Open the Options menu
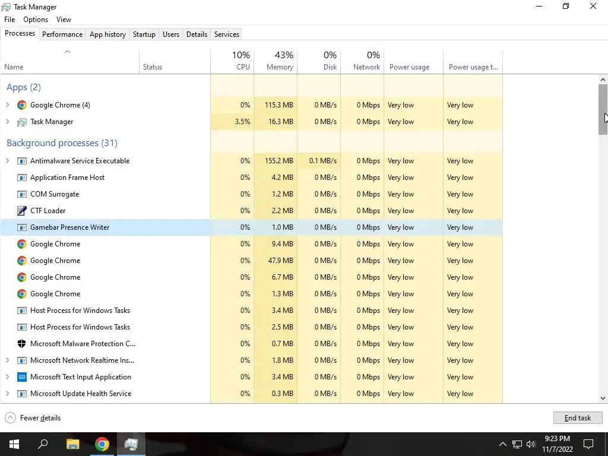The image size is (608, 456). (x=36, y=20)
